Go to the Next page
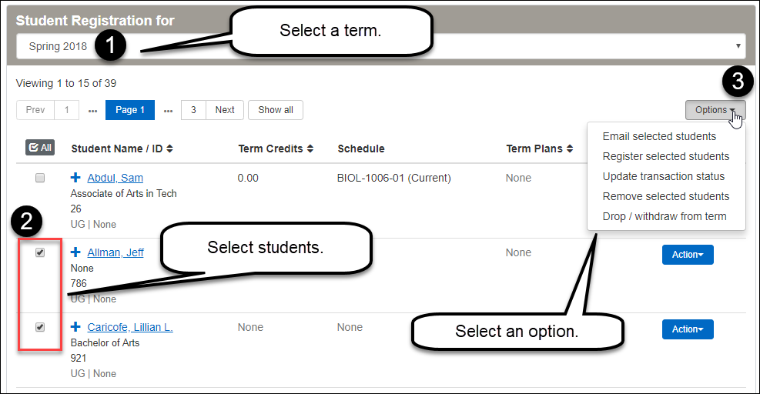 coord(225,110)
